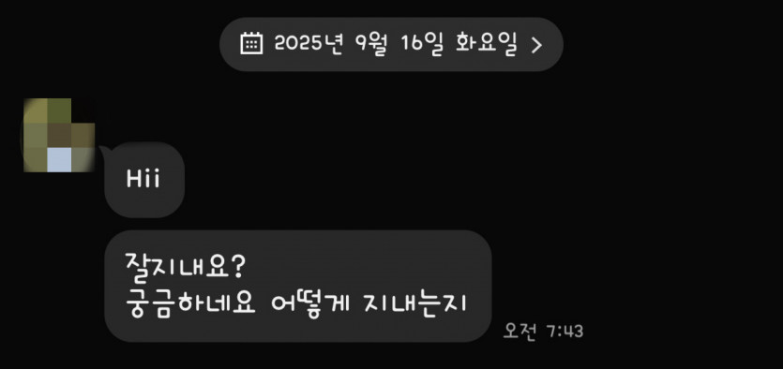The width and height of the screenshot is (783, 369).
Task: Click the light-blue square in the avatar
Action: 59,159
